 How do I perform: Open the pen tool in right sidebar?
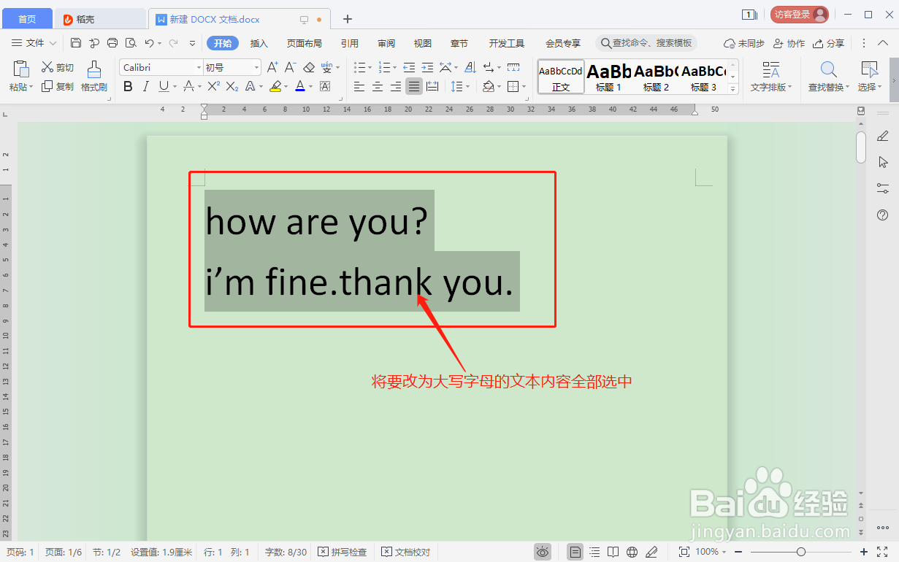[x=882, y=136]
